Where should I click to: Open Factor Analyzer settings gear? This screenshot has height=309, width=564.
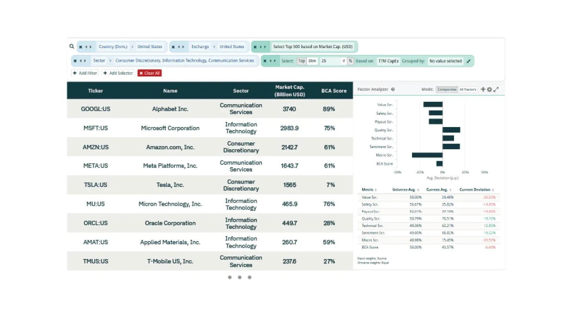[489, 89]
